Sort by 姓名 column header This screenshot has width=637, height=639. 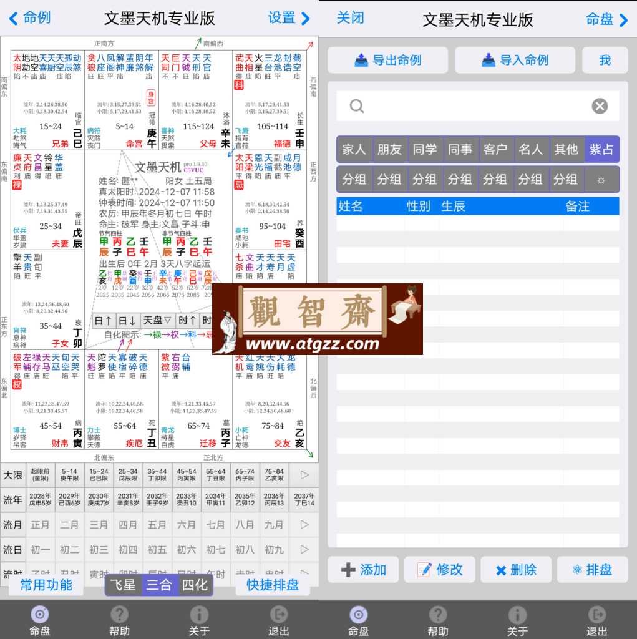point(351,206)
